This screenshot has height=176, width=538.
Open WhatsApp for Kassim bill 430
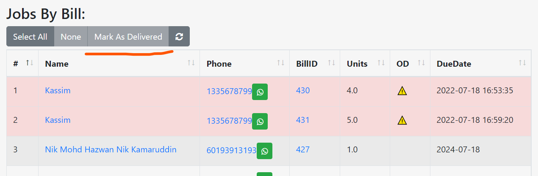tap(260, 92)
